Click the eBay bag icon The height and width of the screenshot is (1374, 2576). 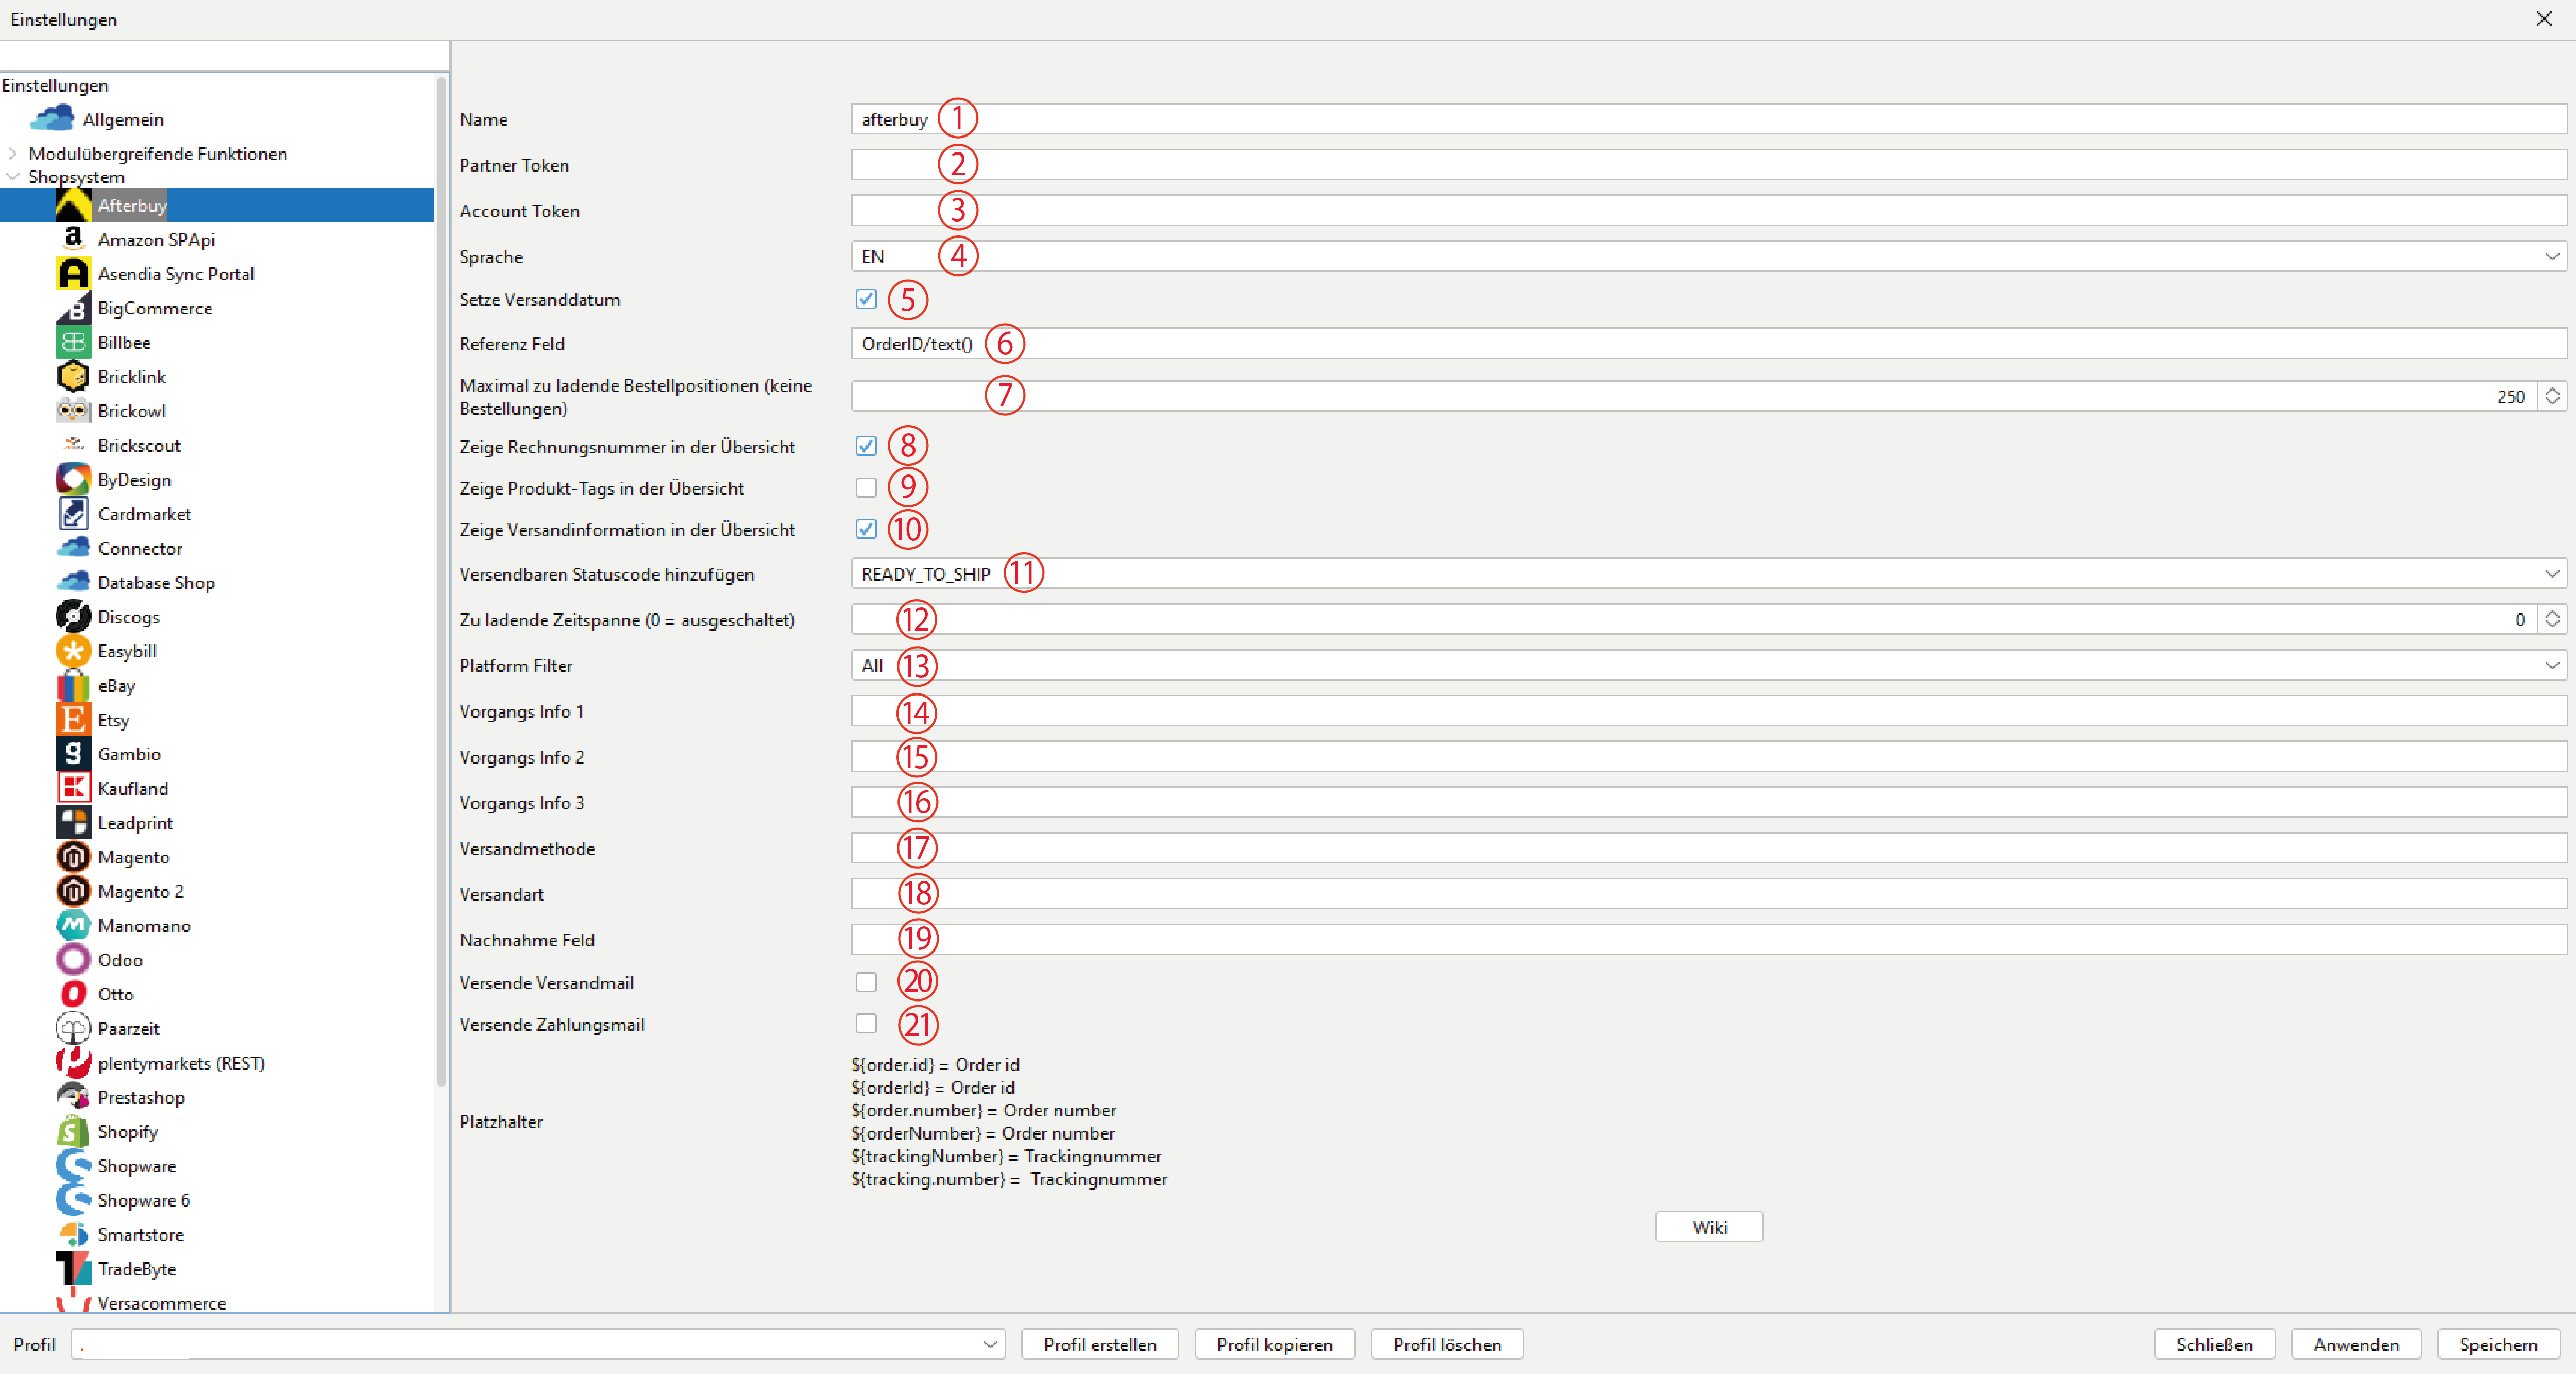pos(73,685)
